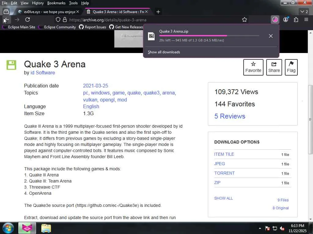This screenshot has height=234, width=313.
Task: Select the Quake 3 Arena tab
Action: 118,12
